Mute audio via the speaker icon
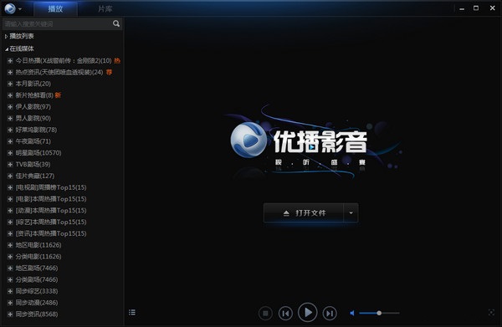 (x=352, y=313)
